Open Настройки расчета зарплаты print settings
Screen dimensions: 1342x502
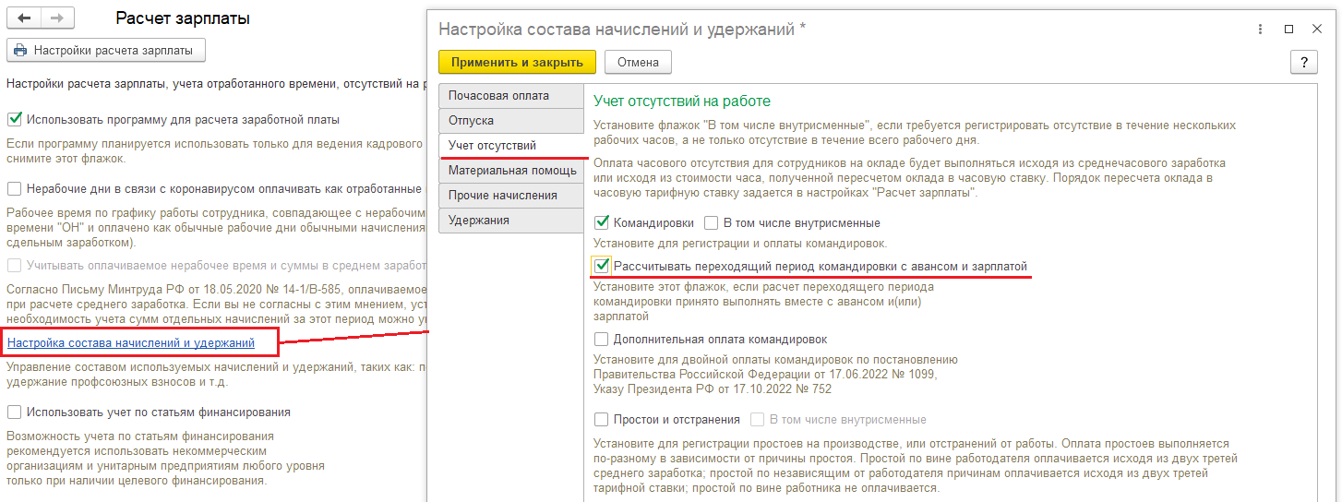(106, 50)
